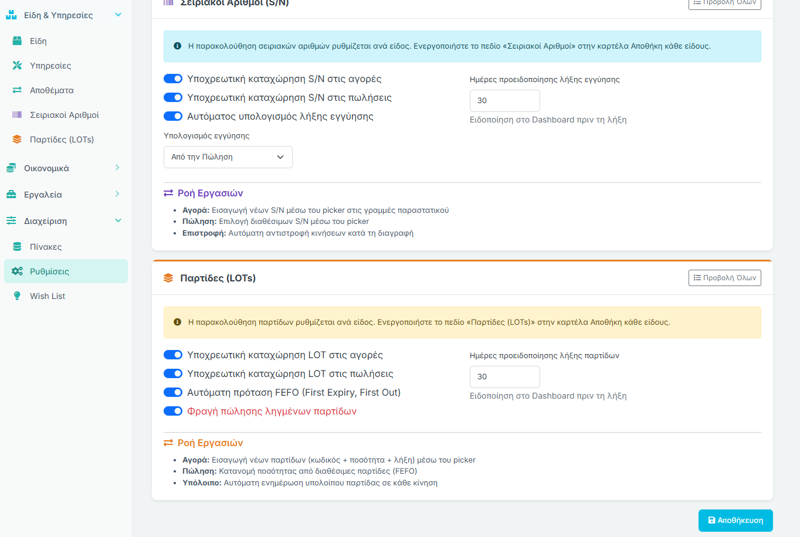Click the Παρτίδες (LOTs) section heading
This screenshot has height=537, width=800.
coord(218,278)
